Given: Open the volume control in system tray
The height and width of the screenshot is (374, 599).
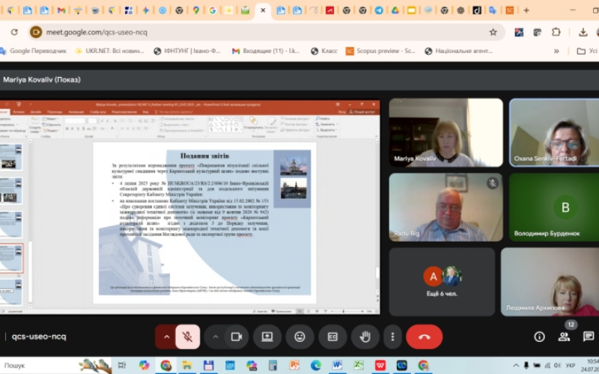Looking at the screenshot, I should coord(557,365).
